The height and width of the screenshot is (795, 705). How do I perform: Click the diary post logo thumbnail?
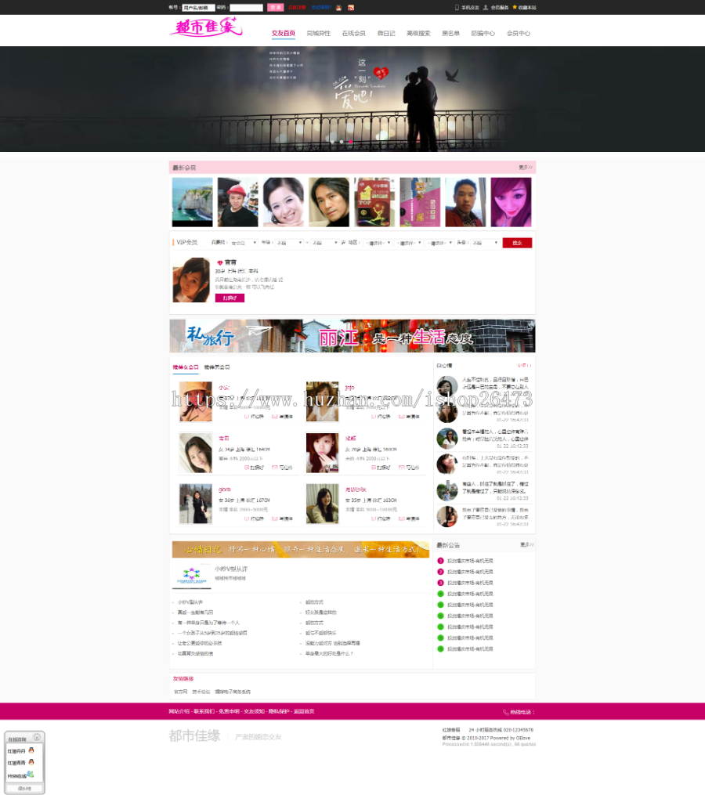point(192,576)
